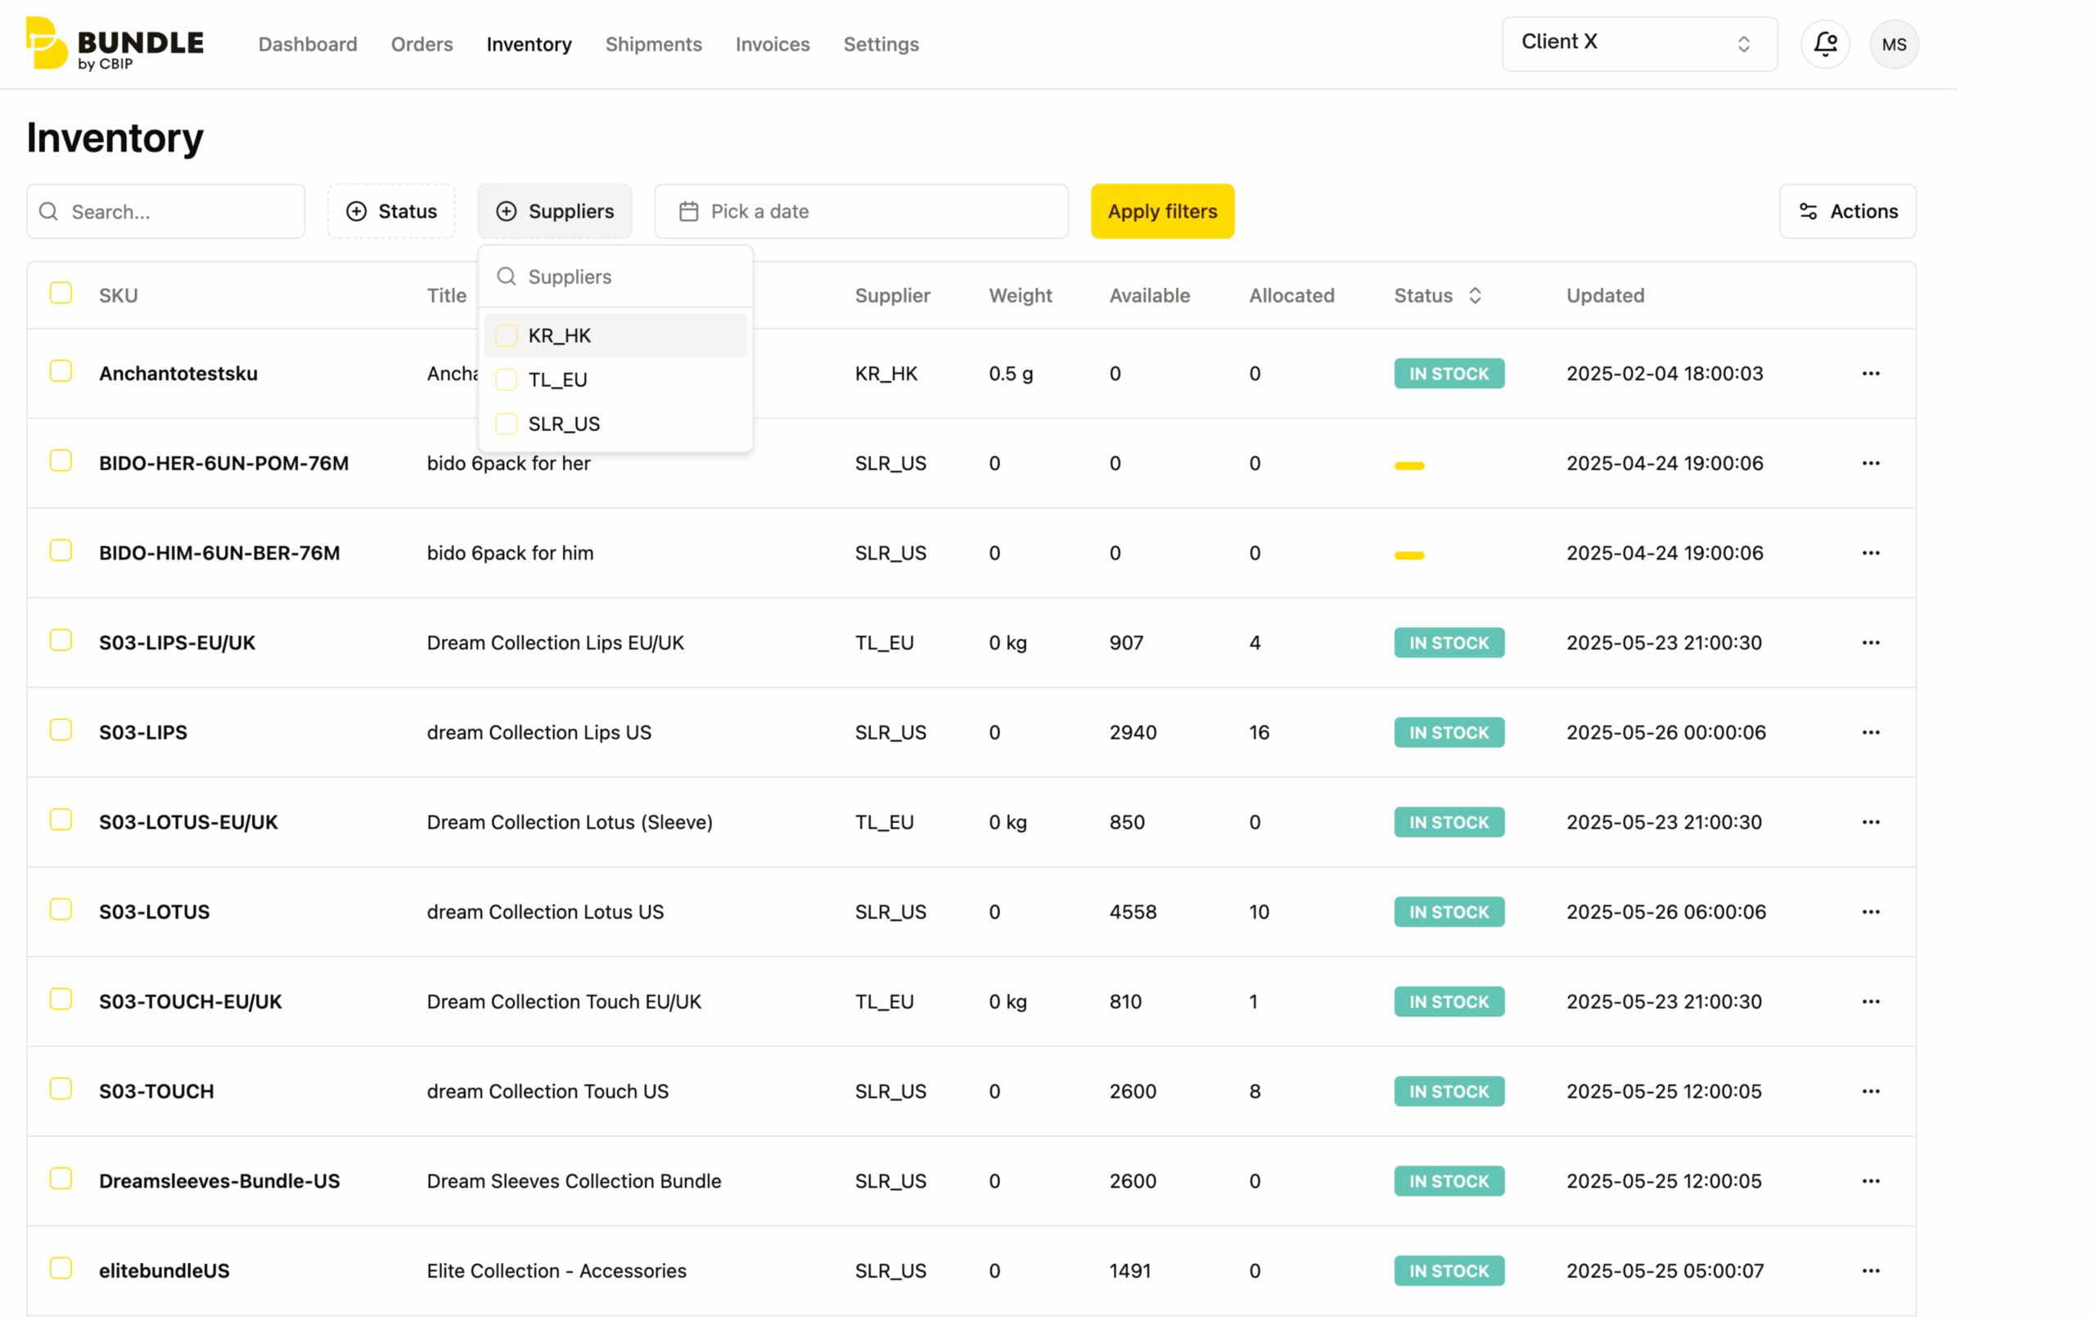Click the Bundle by CBIP logo

click(115, 43)
